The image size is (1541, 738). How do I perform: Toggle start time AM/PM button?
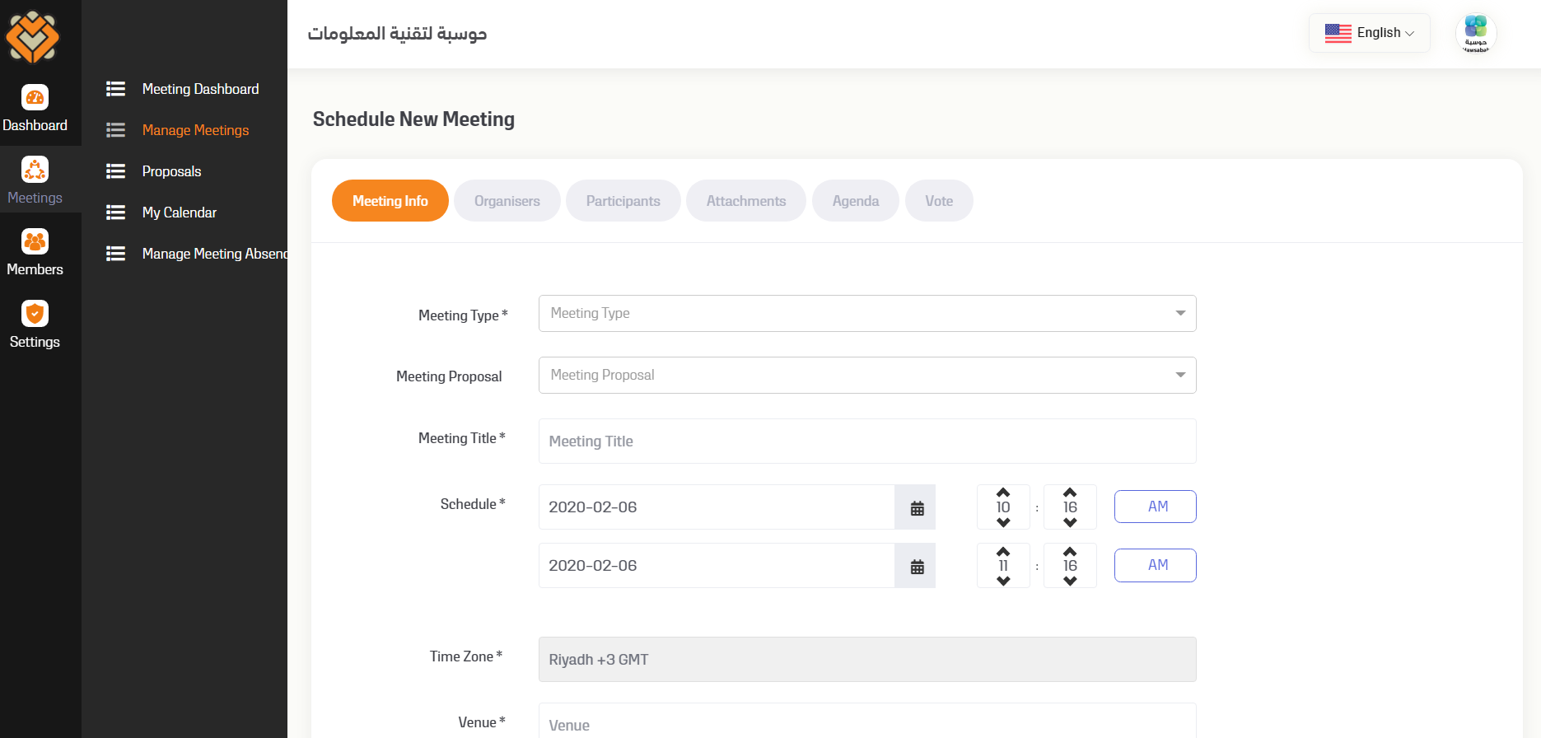pyautogui.click(x=1155, y=507)
